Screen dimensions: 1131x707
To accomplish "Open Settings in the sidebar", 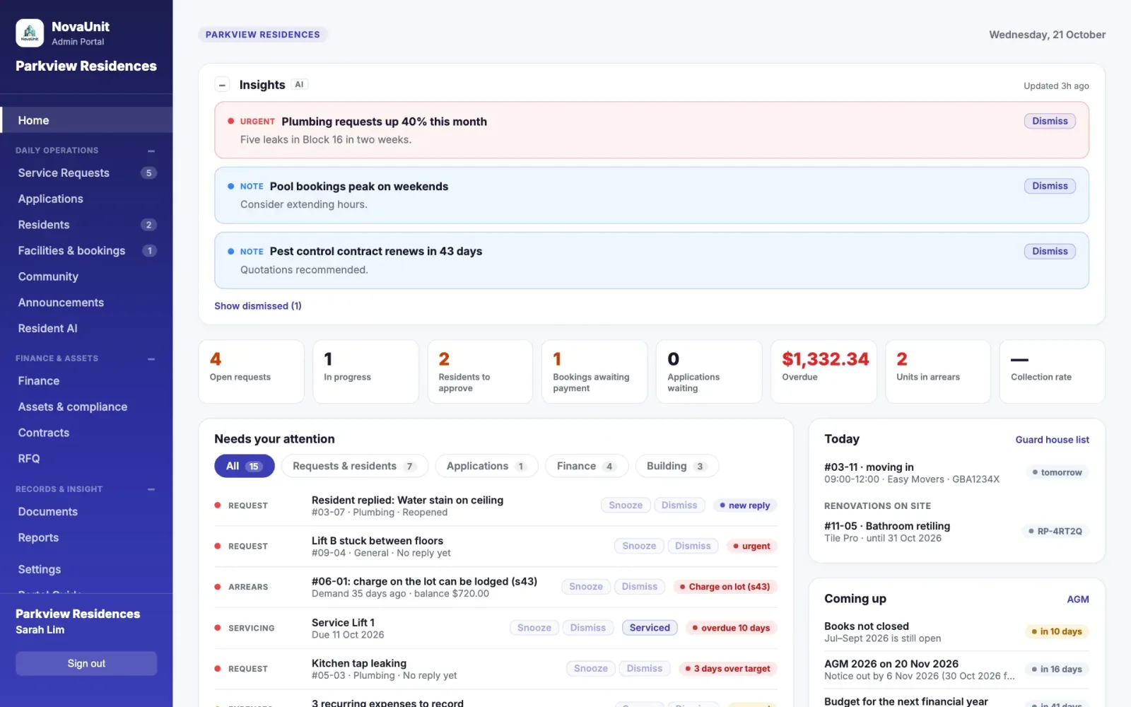I will coord(86,570).
